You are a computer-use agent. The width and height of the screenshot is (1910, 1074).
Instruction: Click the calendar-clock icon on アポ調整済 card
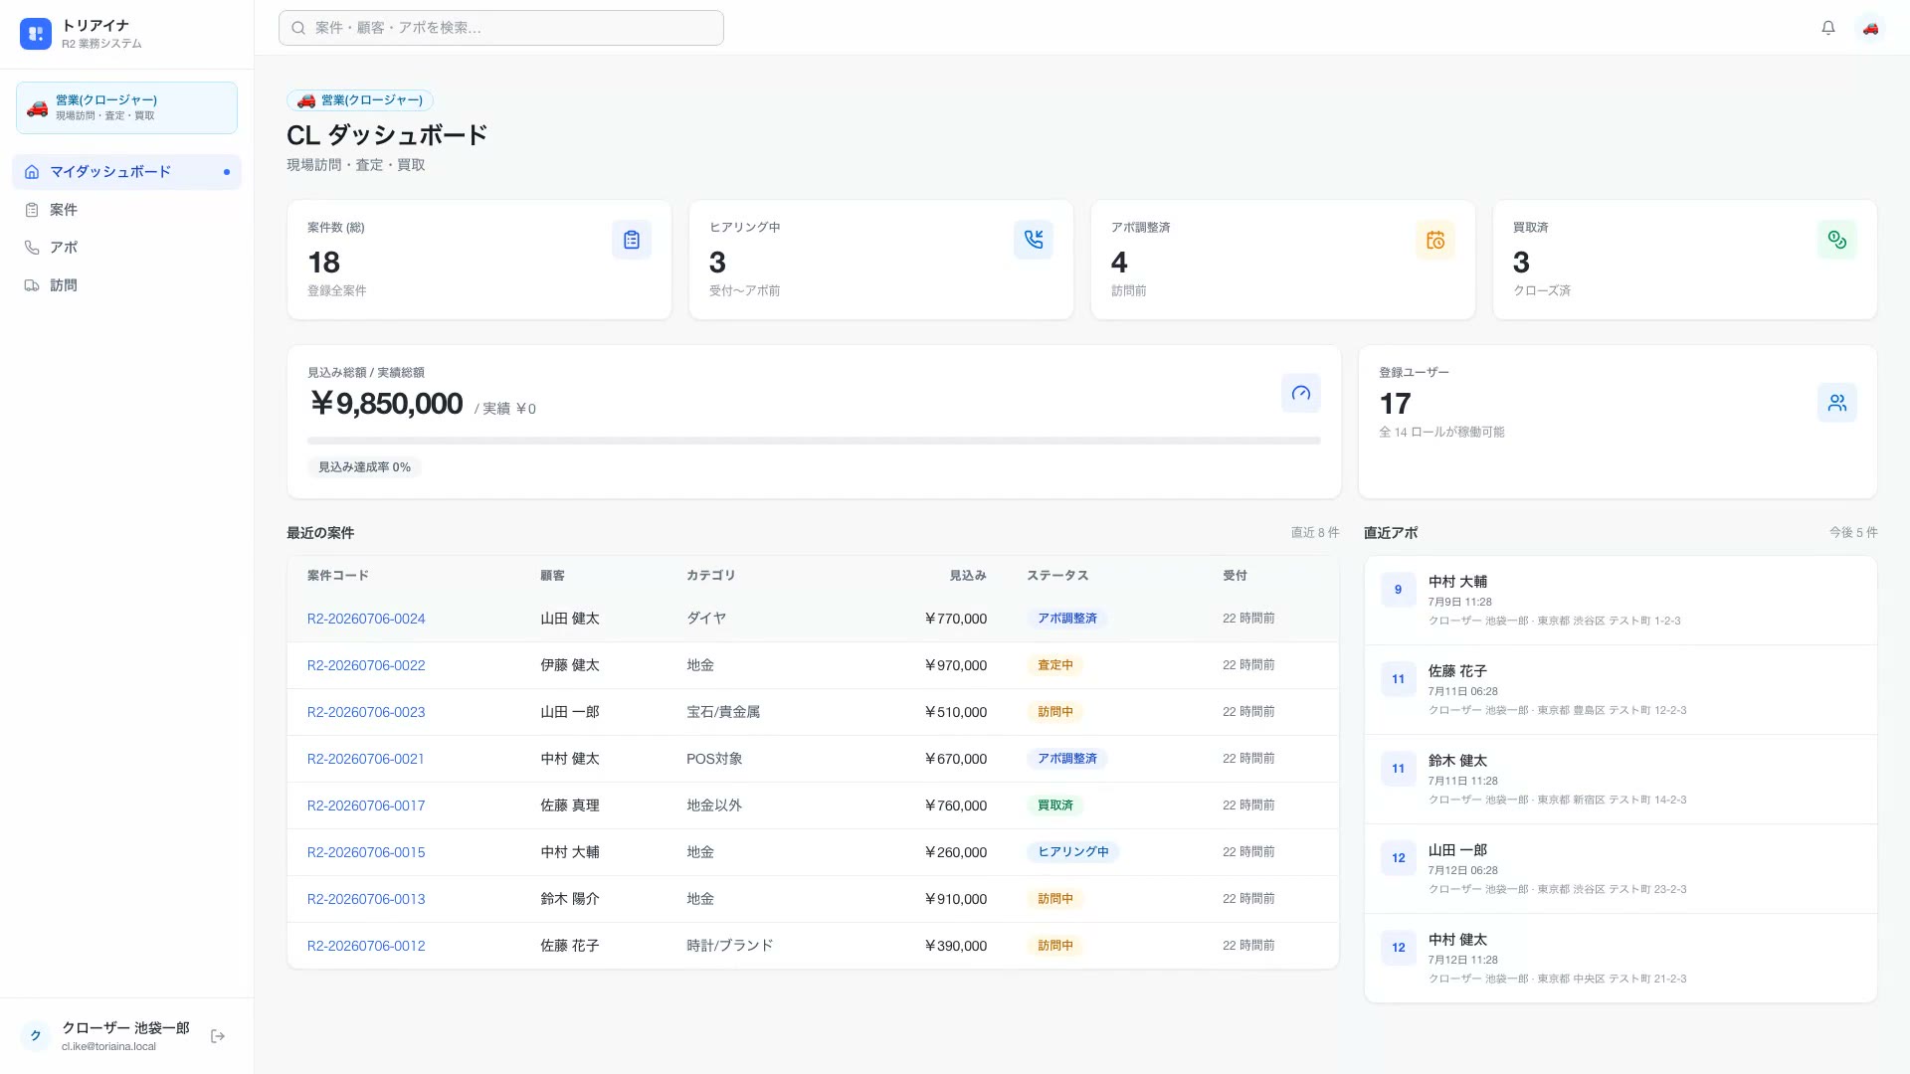pyautogui.click(x=1435, y=240)
